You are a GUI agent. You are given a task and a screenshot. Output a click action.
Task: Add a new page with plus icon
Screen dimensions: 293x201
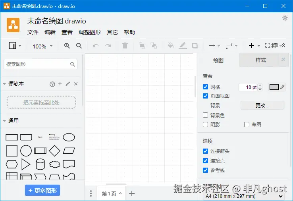pyautogui.click(x=132, y=193)
